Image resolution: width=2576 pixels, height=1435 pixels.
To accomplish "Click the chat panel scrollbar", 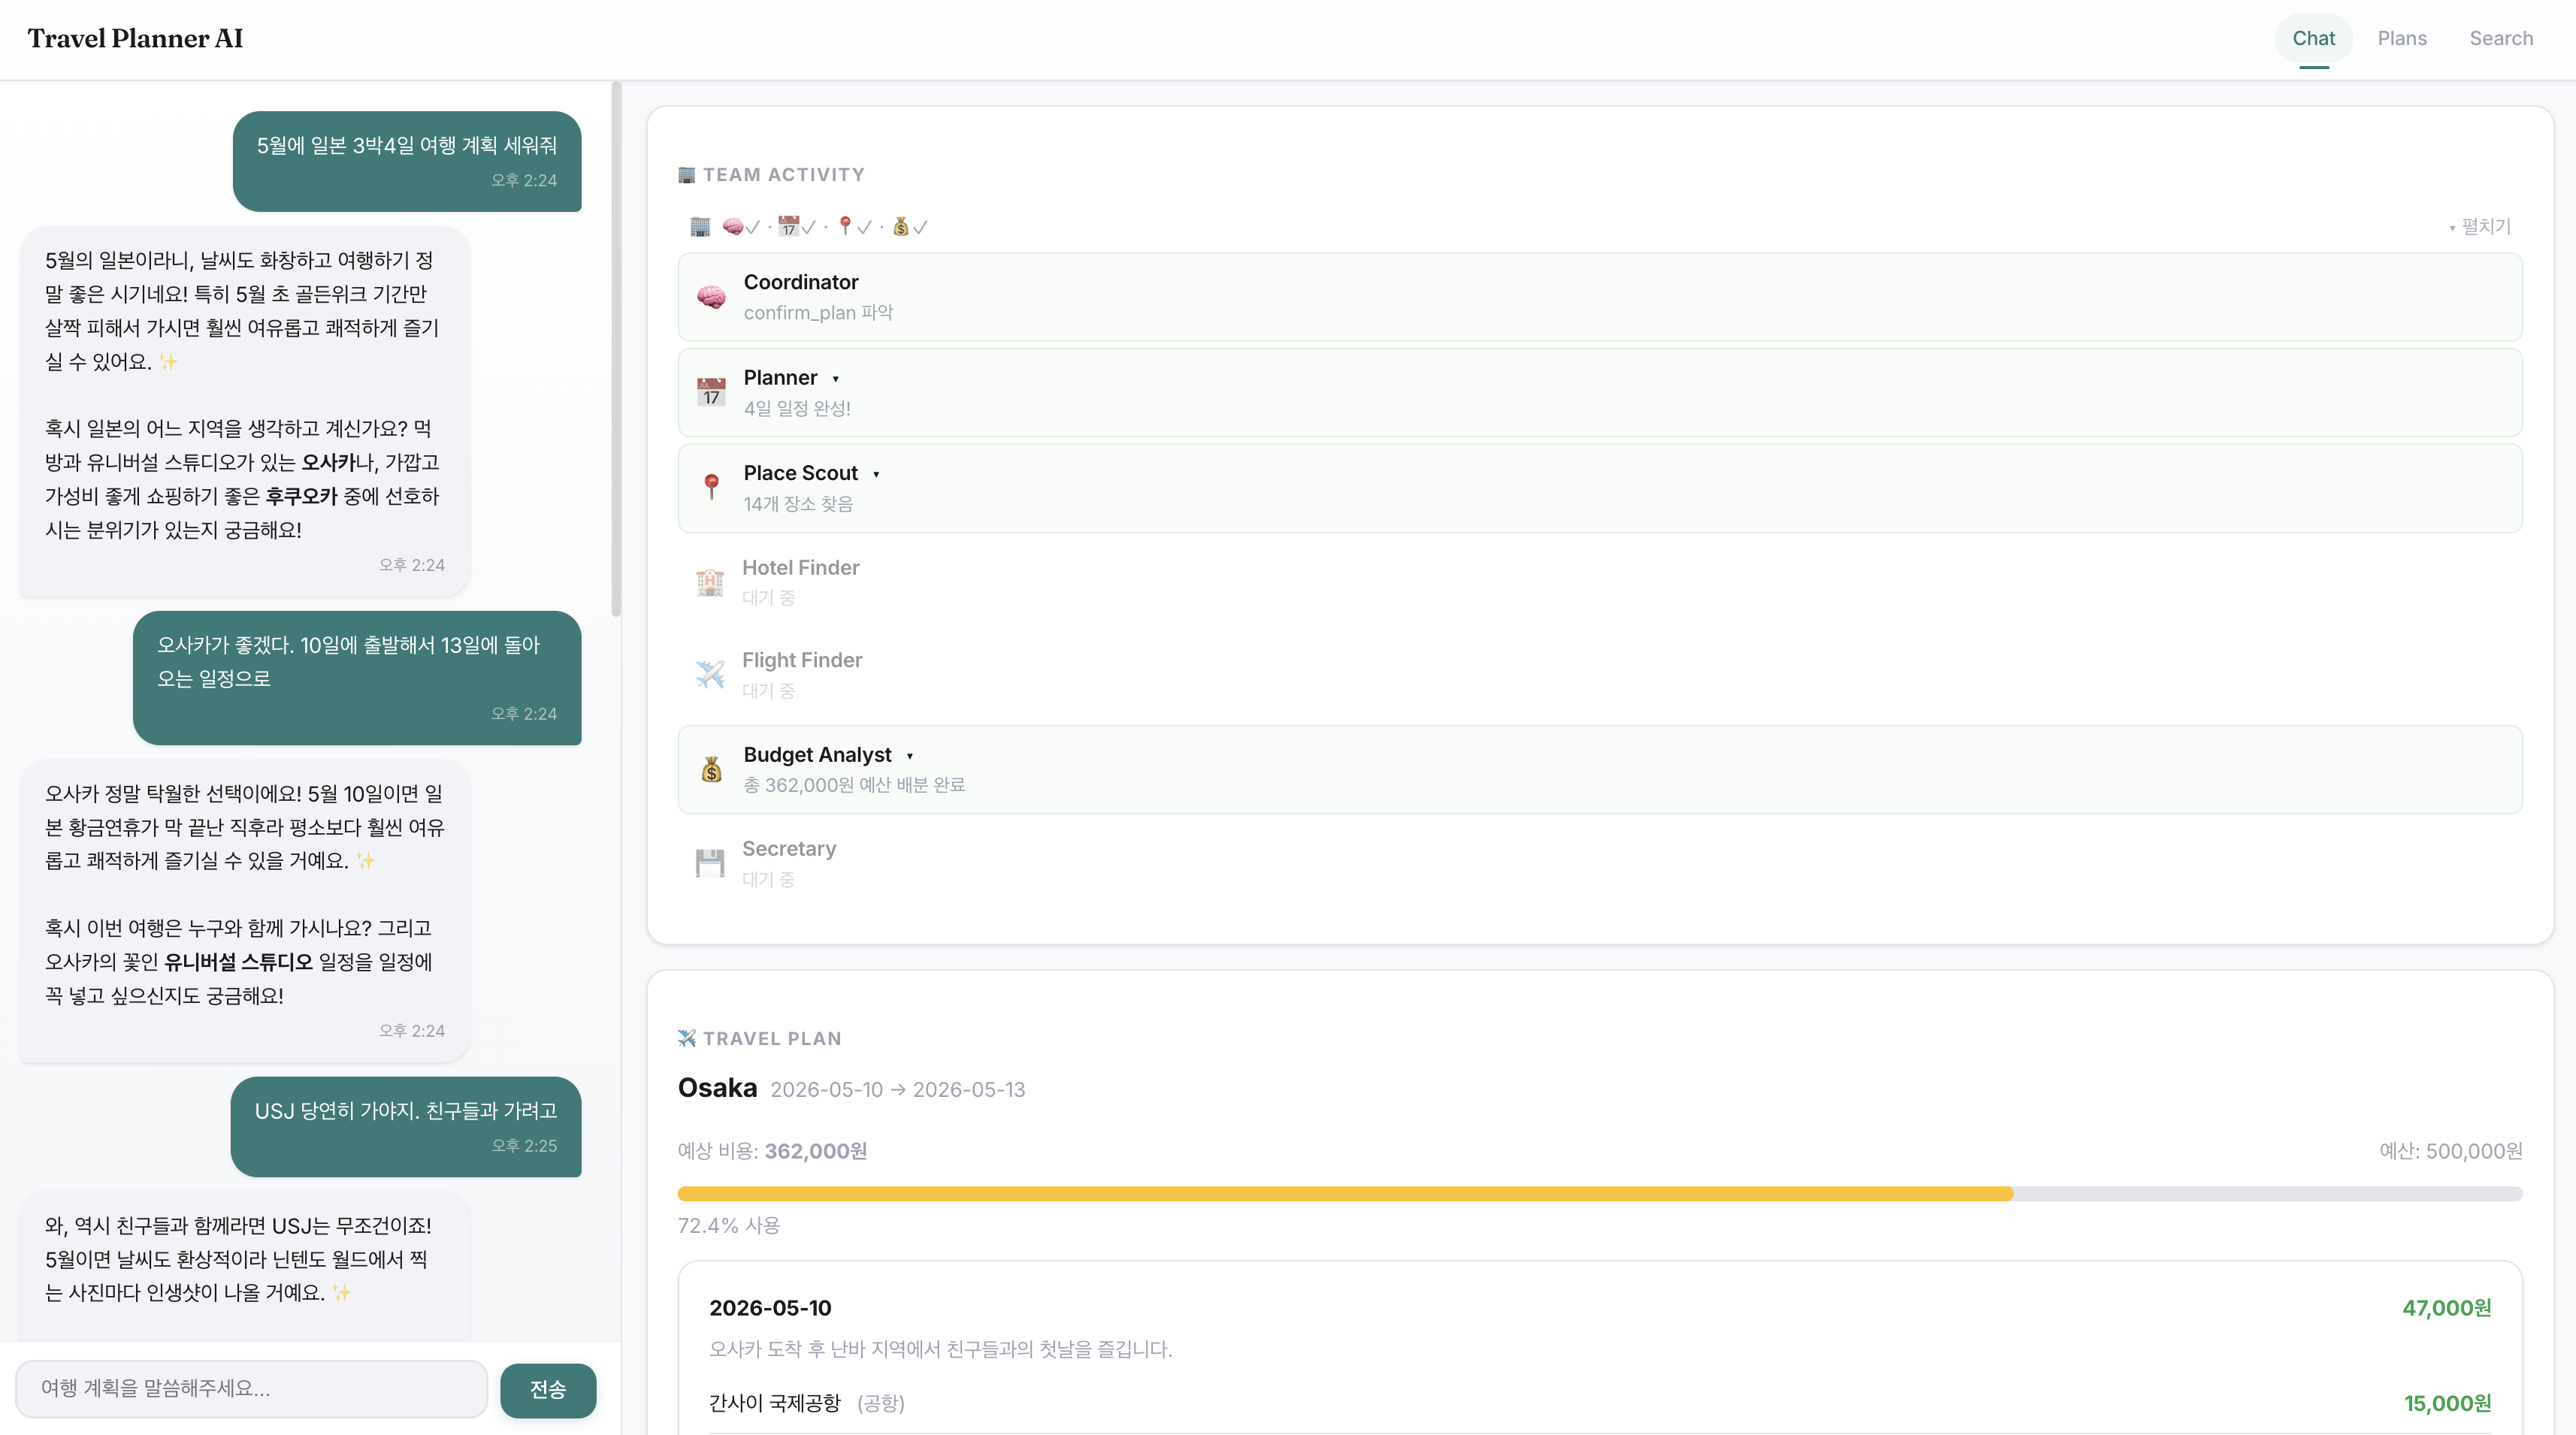I will 616,350.
